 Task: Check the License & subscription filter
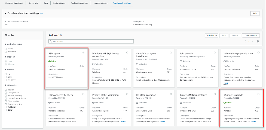coord(6,98)
